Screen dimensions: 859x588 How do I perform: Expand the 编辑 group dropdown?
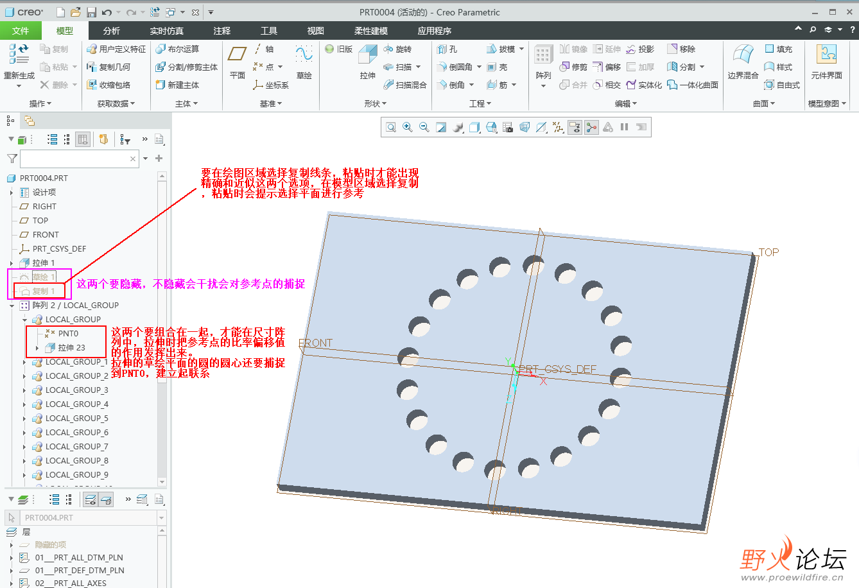(x=626, y=103)
